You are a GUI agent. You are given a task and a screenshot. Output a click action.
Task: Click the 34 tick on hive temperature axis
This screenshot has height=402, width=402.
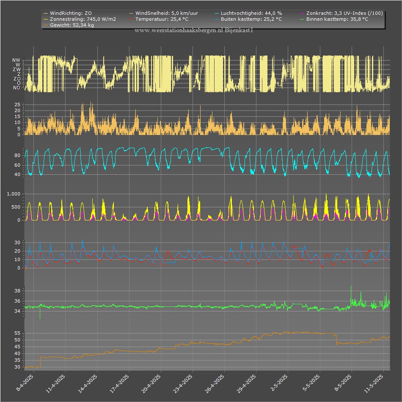point(17,311)
